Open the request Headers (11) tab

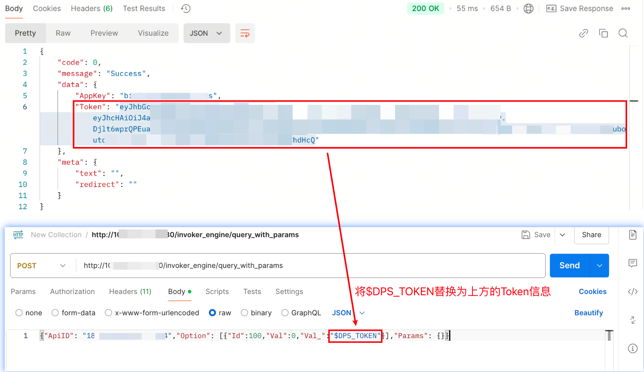(130, 292)
